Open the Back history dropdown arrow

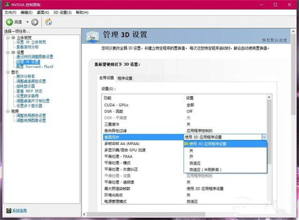pos(27,22)
